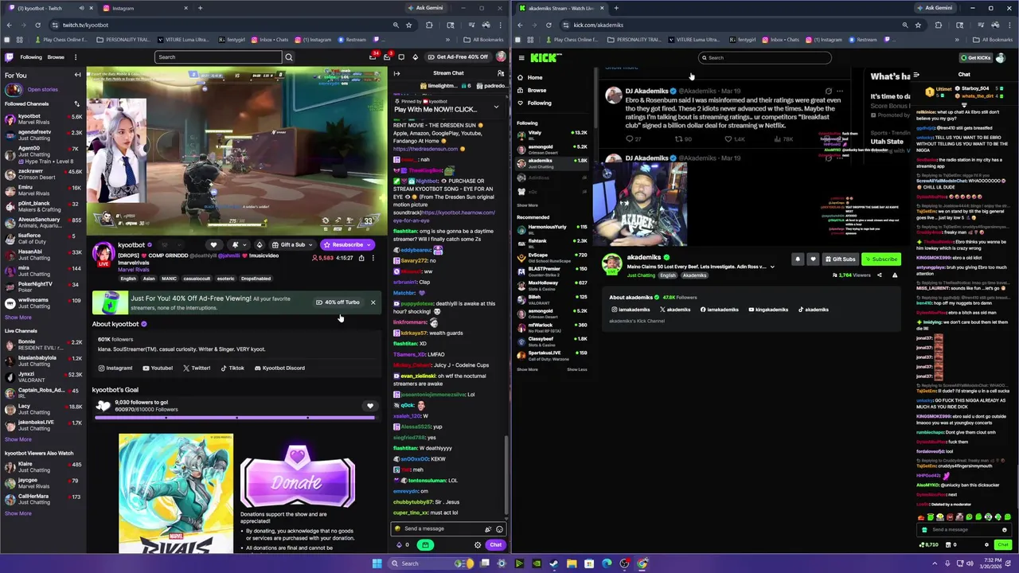This screenshot has height=573, width=1019.
Task: Share akademiks stream on Kick
Action: pyautogui.click(x=879, y=275)
